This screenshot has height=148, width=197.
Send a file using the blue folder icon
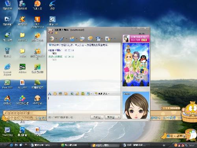pyautogui.click(x=72, y=39)
